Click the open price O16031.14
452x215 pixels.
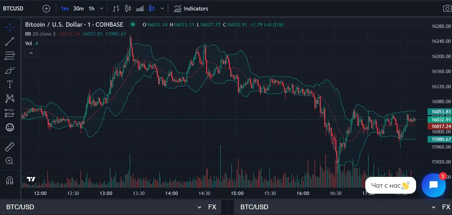[x=155, y=24]
